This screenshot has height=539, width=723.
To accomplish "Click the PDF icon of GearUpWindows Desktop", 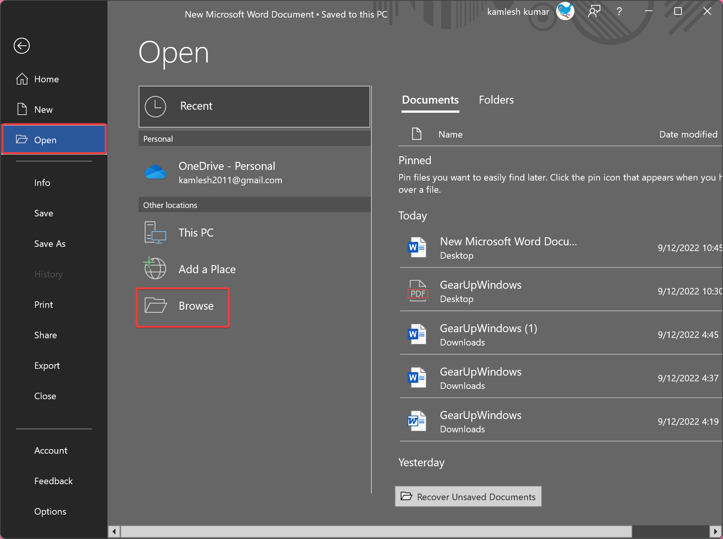I will [x=417, y=291].
